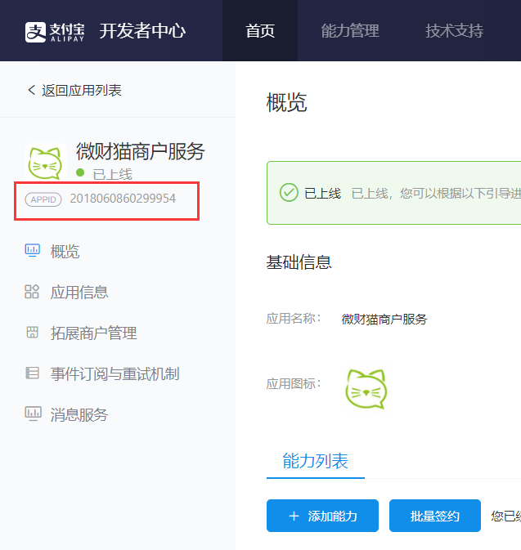Screen dimensions: 521x550
Task: Click the Alipay logo in the header
Action: [55, 32]
